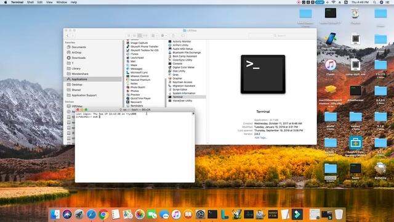Open Library in Finder sidebar
The image size is (394, 222).
pyautogui.click(x=76, y=68)
